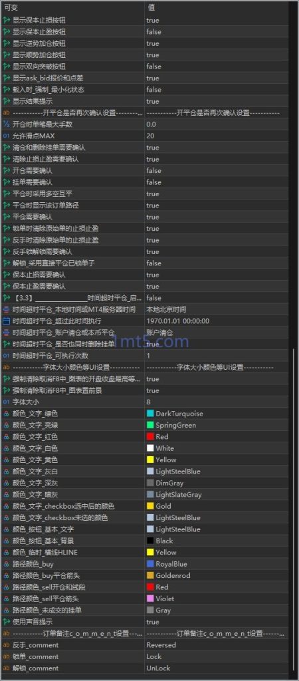Toggle the true value of 平仓需要确认

coord(153,217)
